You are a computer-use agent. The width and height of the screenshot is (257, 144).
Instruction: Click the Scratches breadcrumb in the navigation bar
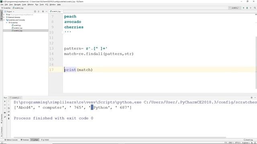pyautogui.click(x=6, y=8)
